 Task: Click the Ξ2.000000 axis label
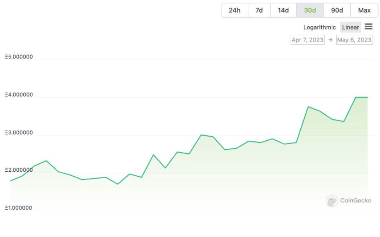pos(19,170)
